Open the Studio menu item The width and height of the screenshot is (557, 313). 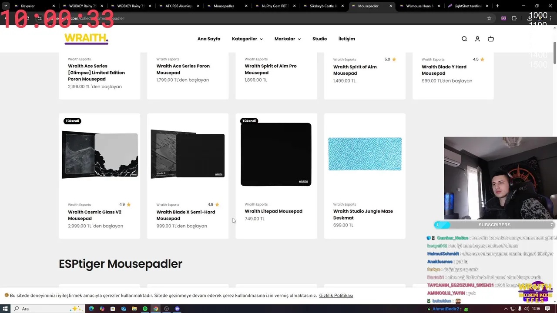319,39
